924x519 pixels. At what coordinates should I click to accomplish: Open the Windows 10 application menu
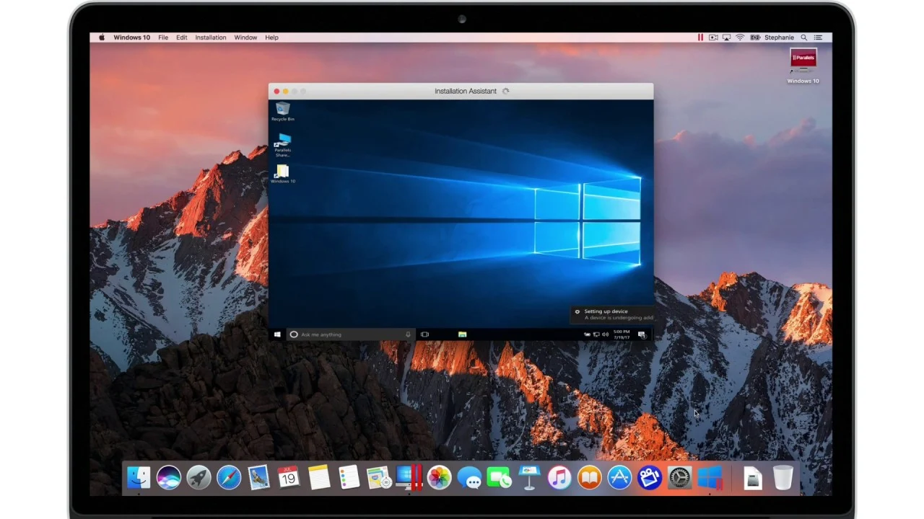132,37
